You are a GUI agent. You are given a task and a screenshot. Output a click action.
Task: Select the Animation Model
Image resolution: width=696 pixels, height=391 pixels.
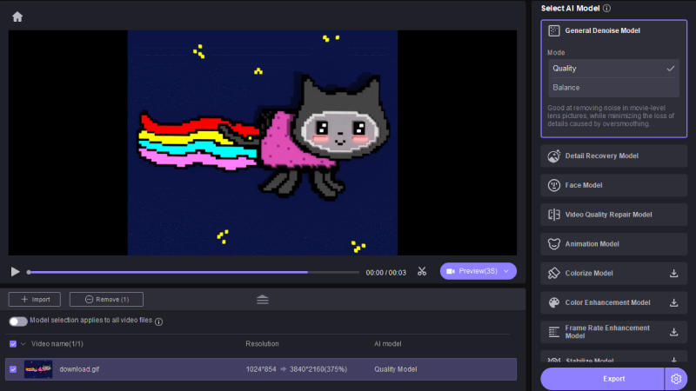coord(614,244)
